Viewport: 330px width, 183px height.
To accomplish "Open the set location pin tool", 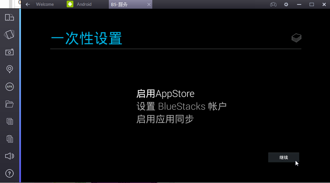I will coord(9,69).
